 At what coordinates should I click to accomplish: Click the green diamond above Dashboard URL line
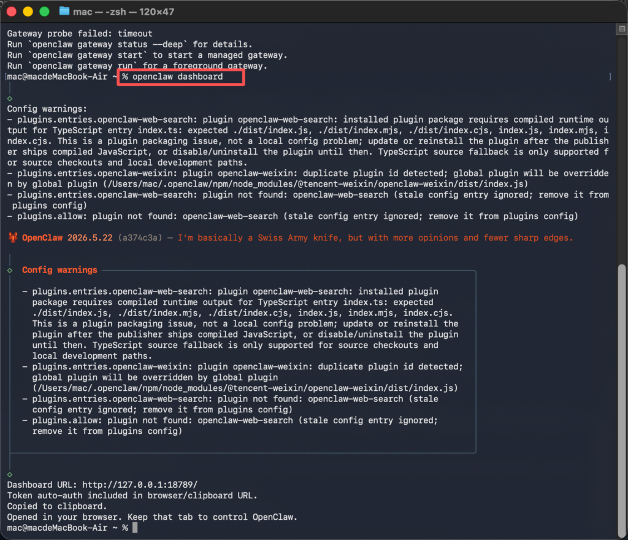pos(10,474)
